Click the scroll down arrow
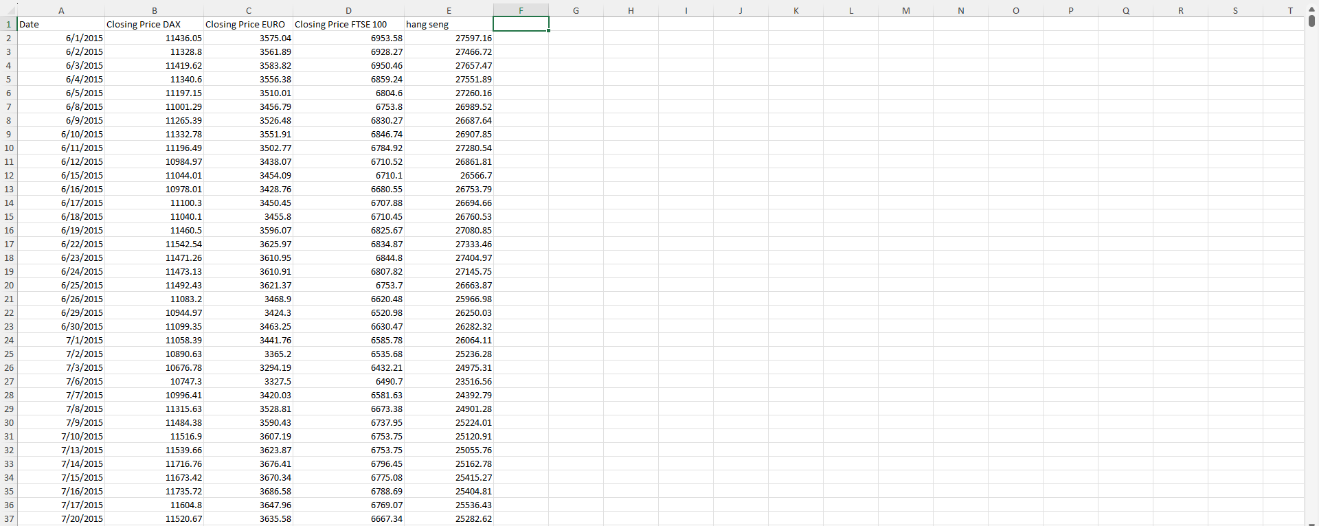Screen dimensions: 1319x526 1311,523
